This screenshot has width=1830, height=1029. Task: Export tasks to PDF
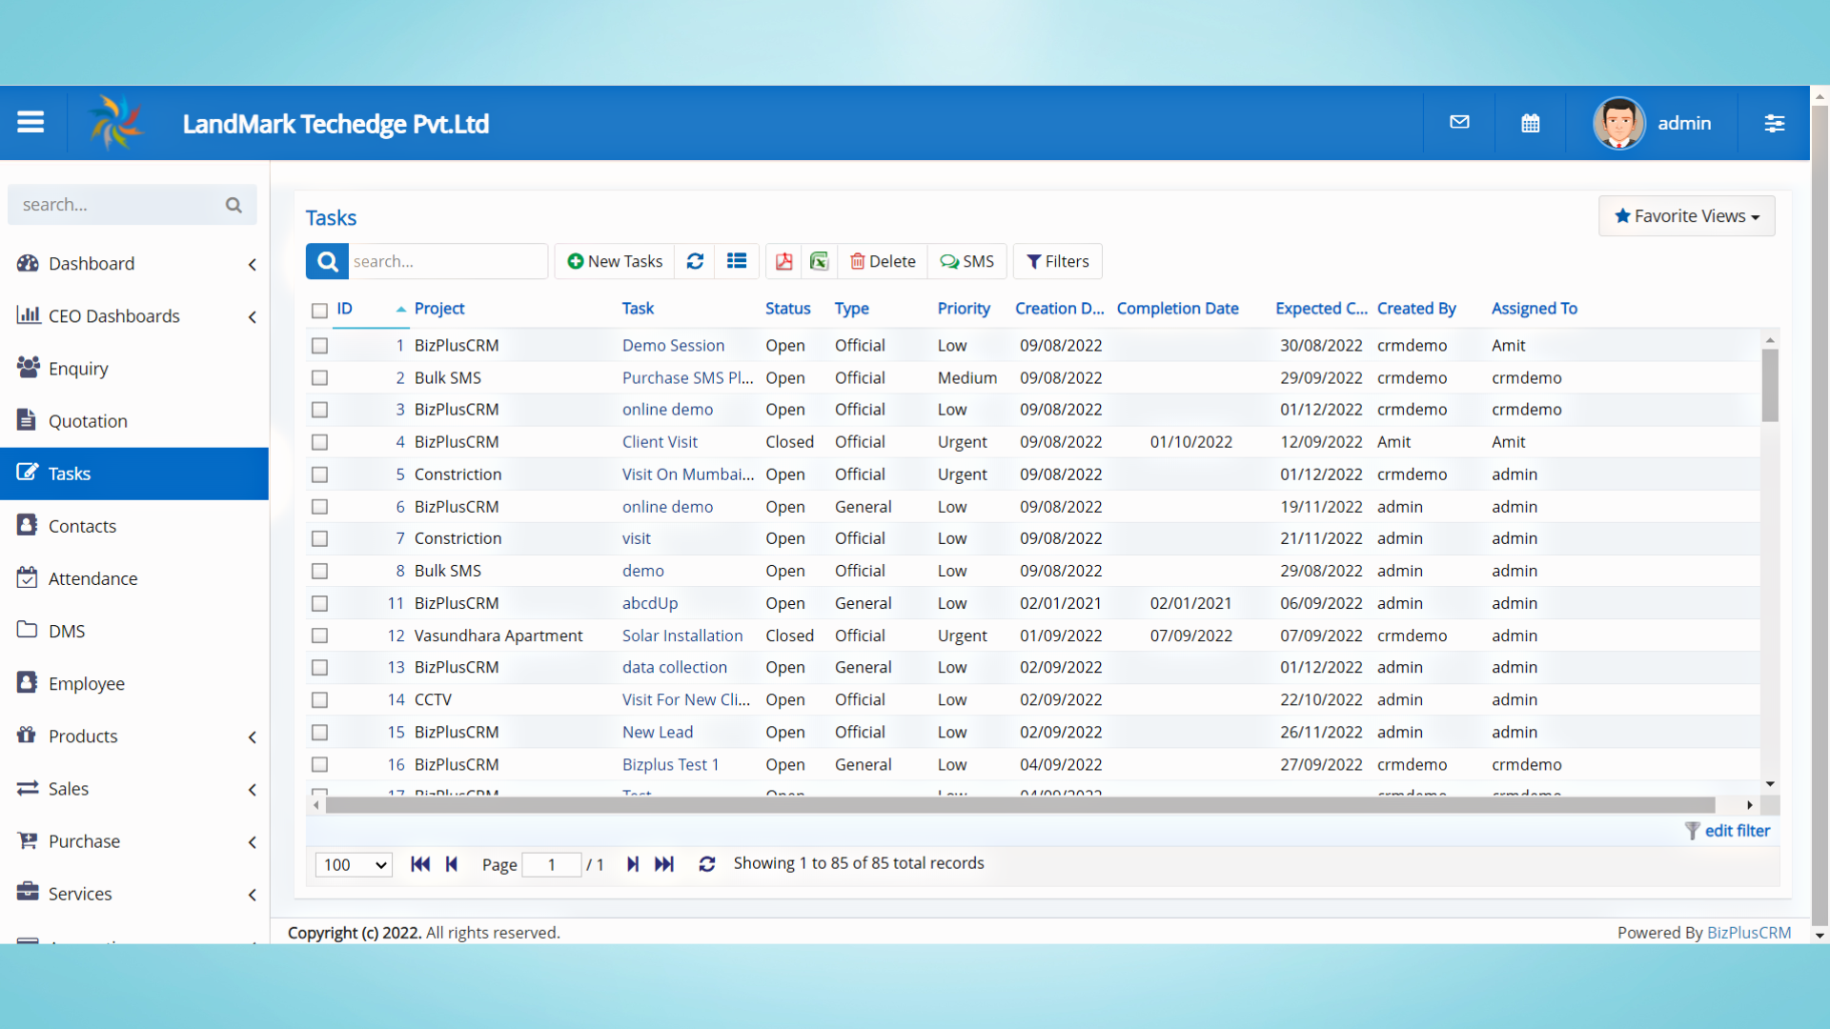click(783, 261)
